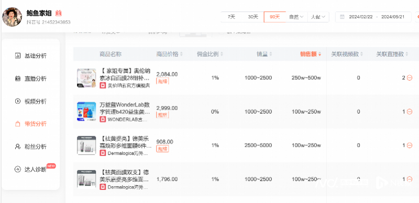Open product link 【家姐专属】芙伦纳索冰白面膜
The width and height of the screenshot is (419, 203).
[125, 74]
